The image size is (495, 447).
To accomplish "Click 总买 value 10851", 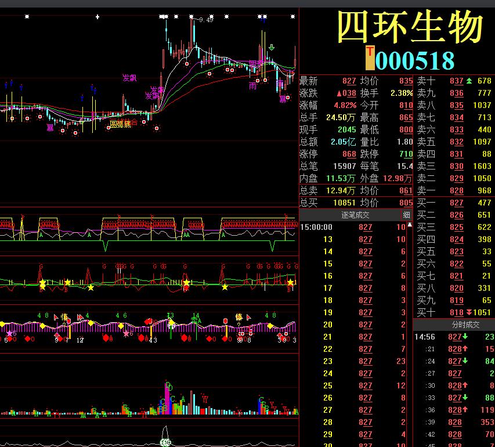I will (x=345, y=203).
